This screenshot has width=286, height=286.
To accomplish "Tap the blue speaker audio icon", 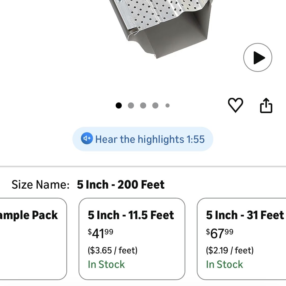I will pyautogui.click(x=87, y=139).
